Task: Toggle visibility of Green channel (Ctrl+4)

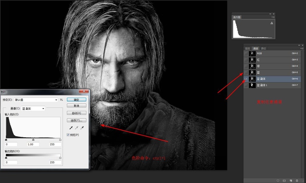Action: (246, 66)
